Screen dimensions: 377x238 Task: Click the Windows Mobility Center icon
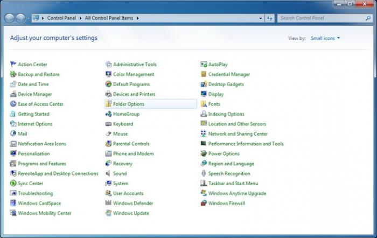pyautogui.click(x=13, y=213)
